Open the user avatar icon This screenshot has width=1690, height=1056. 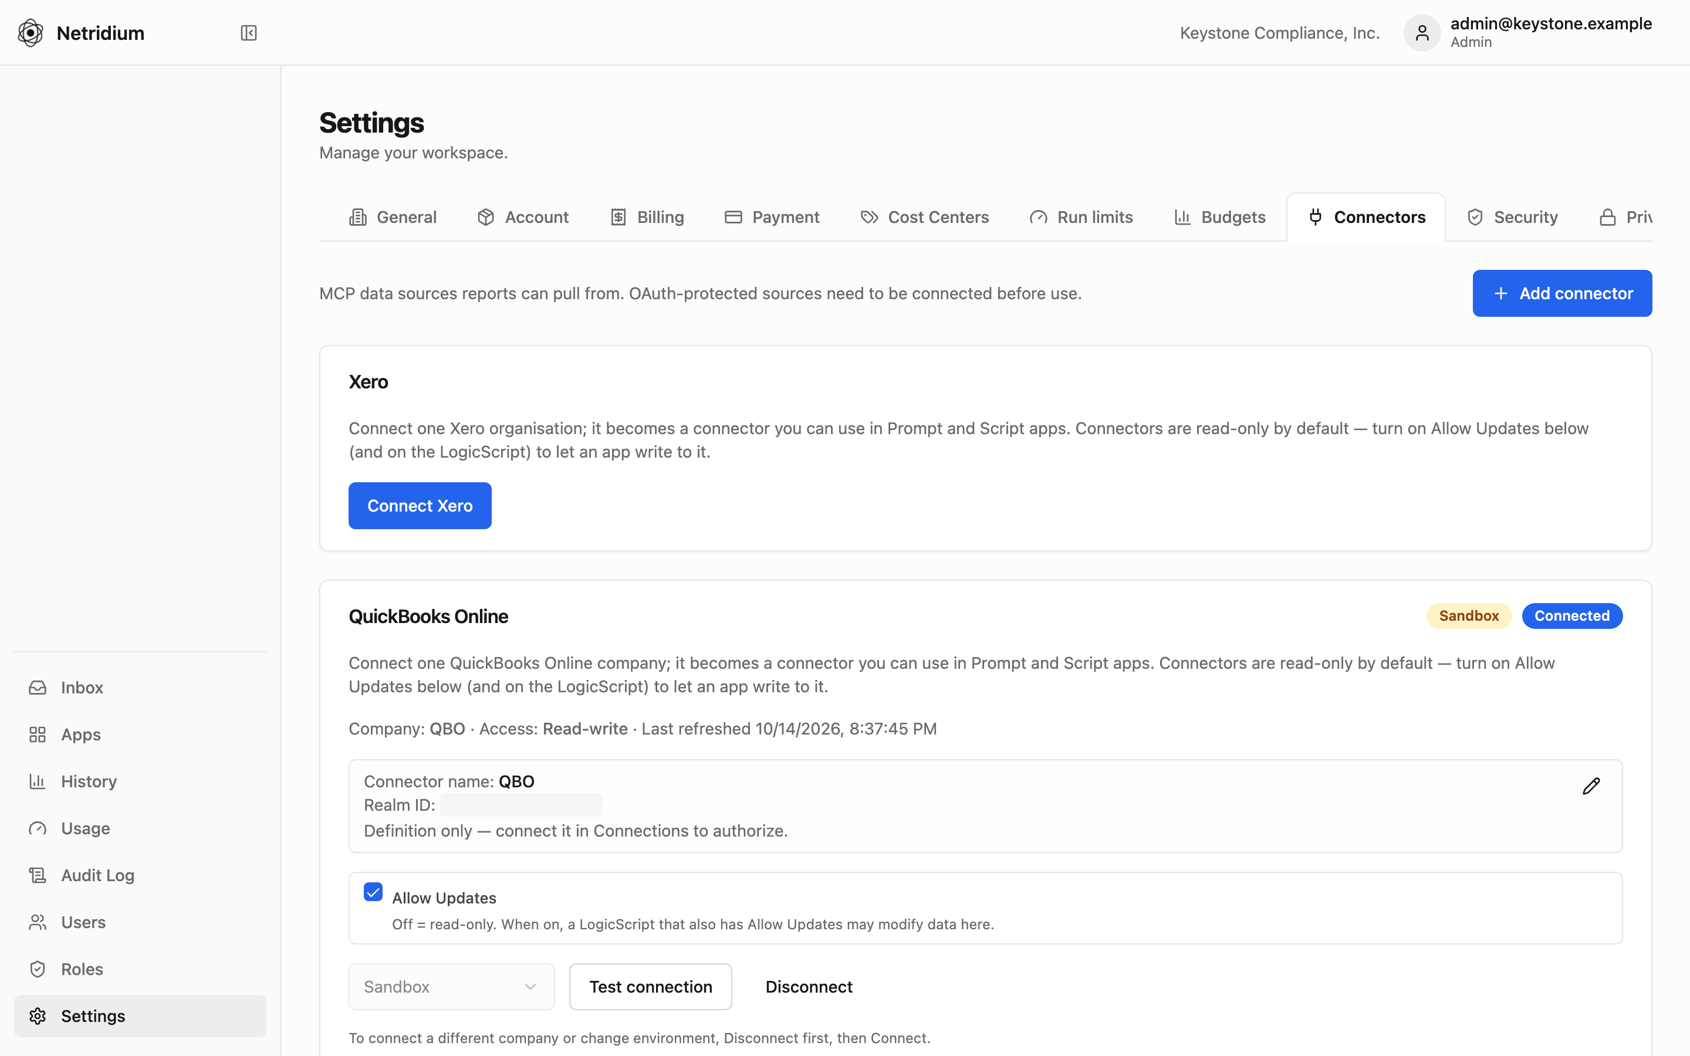point(1422,33)
